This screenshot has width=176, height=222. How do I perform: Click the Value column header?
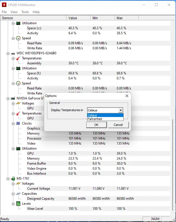78,18
